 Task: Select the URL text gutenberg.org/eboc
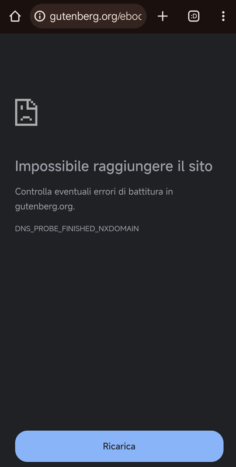tap(96, 17)
